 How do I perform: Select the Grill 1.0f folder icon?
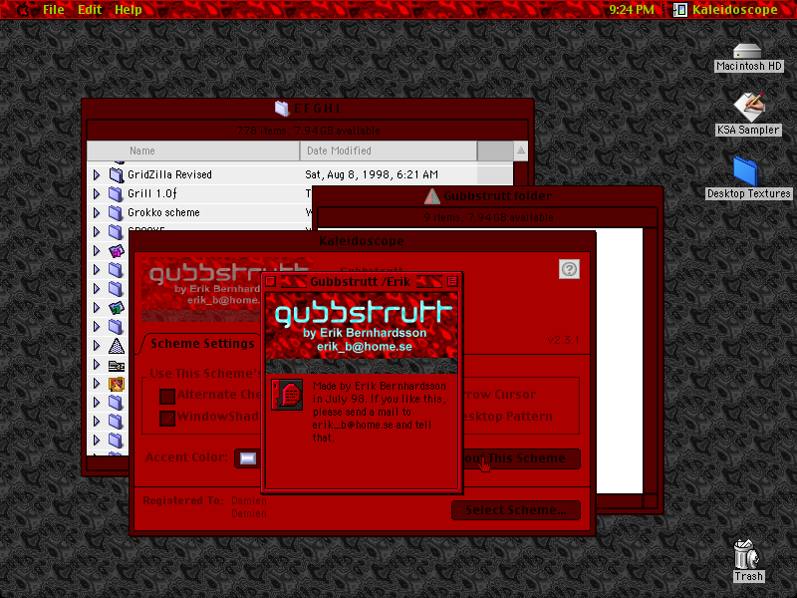tap(117, 193)
